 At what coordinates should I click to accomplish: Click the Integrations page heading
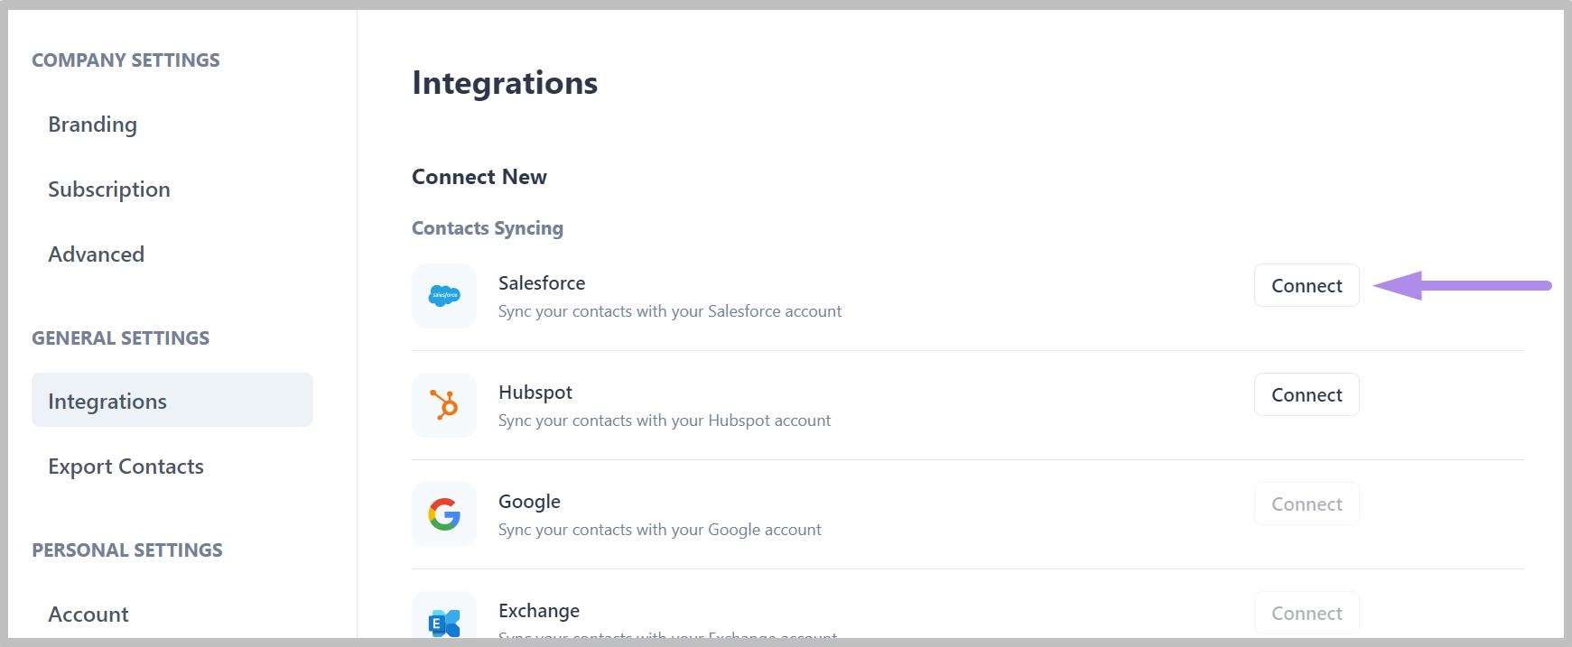tap(505, 83)
